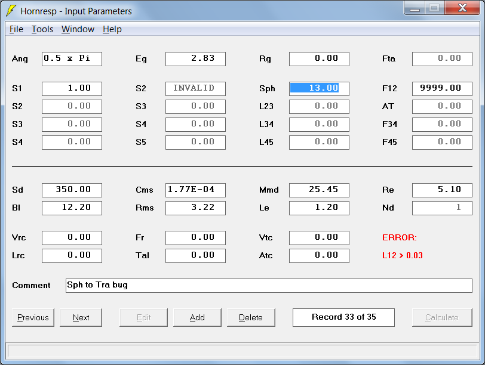Click the Vtc input field
The image size is (485, 365).
coord(319,238)
